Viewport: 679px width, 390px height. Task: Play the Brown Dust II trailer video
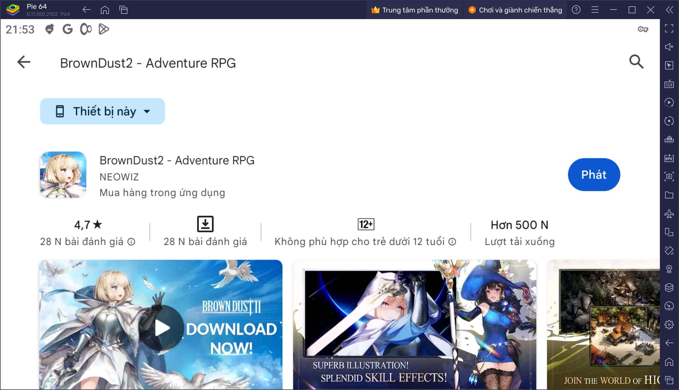tap(162, 328)
